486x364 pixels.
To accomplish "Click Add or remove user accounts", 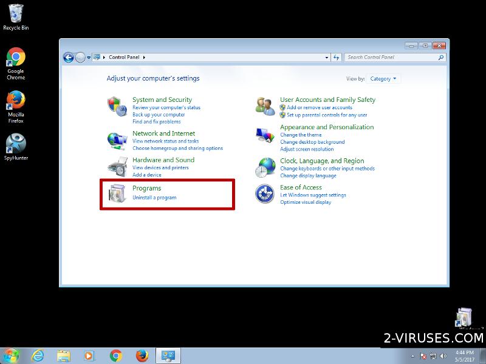I will [319, 107].
